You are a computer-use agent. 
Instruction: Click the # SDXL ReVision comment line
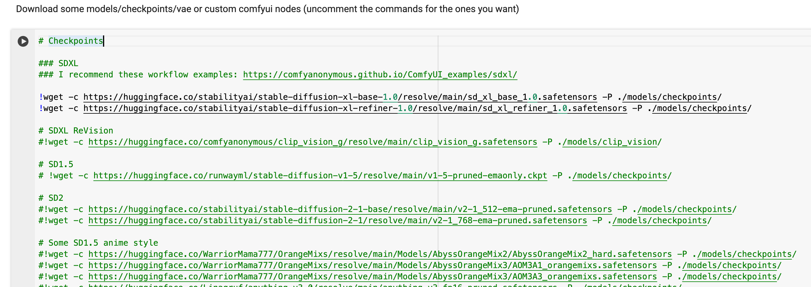pyautogui.click(x=75, y=130)
